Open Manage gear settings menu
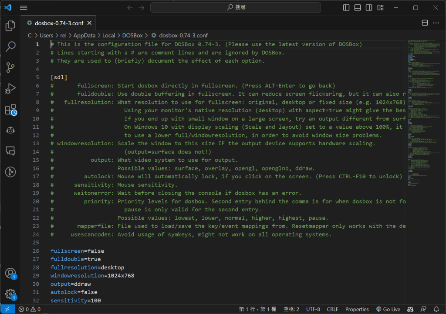Screen dimensions: 446x314 10,294
